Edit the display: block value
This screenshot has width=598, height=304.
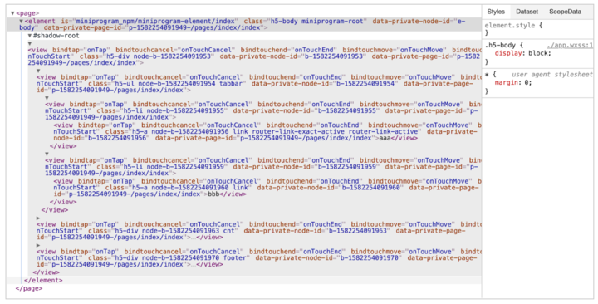click(x=540, y=53)
